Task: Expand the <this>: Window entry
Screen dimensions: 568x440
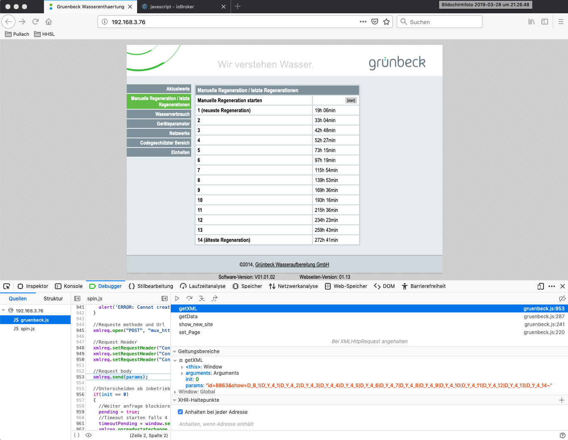Action: coord(182,367)
